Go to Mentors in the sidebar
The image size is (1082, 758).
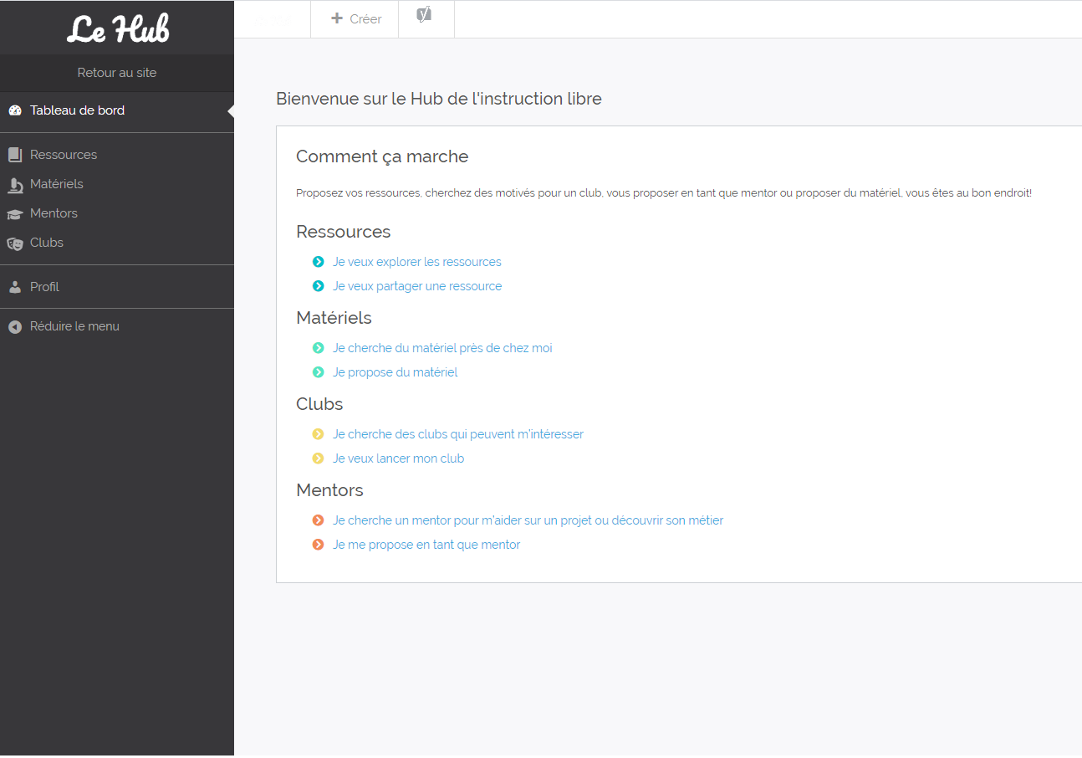click(54, 213)
